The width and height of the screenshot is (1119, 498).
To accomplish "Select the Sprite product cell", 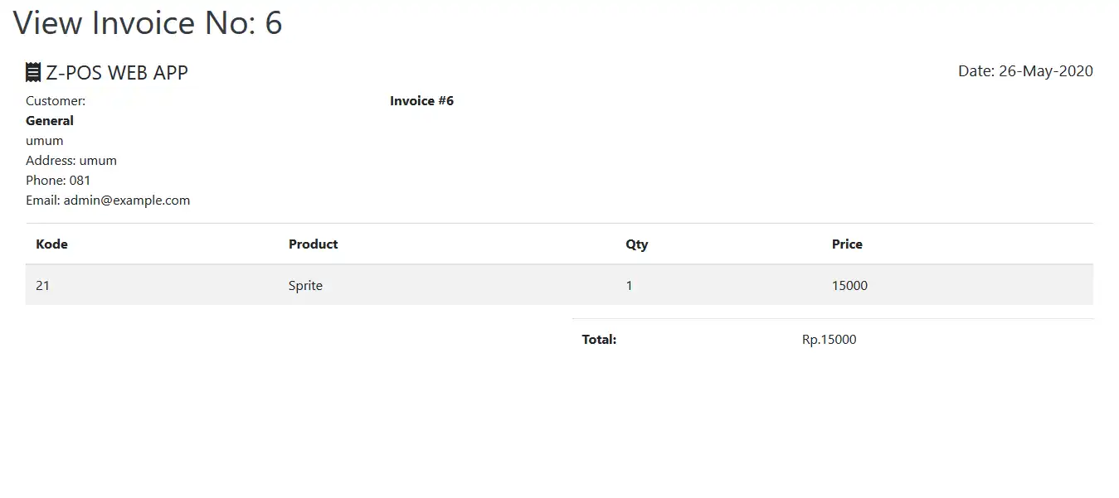I will coord(305,286).
